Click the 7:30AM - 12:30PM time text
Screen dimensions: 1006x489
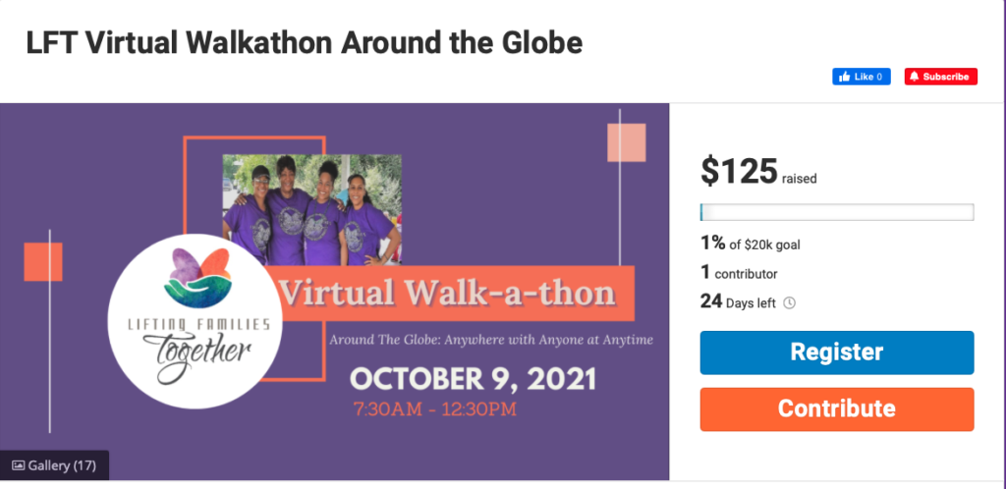(x=434, y=408)
